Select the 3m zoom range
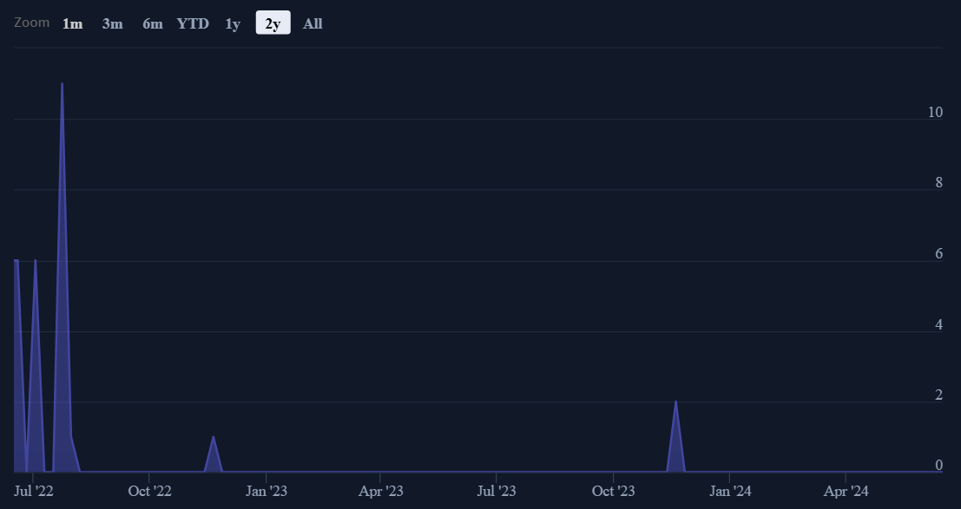Screen dimensions: 961x509 pos(112,23)
